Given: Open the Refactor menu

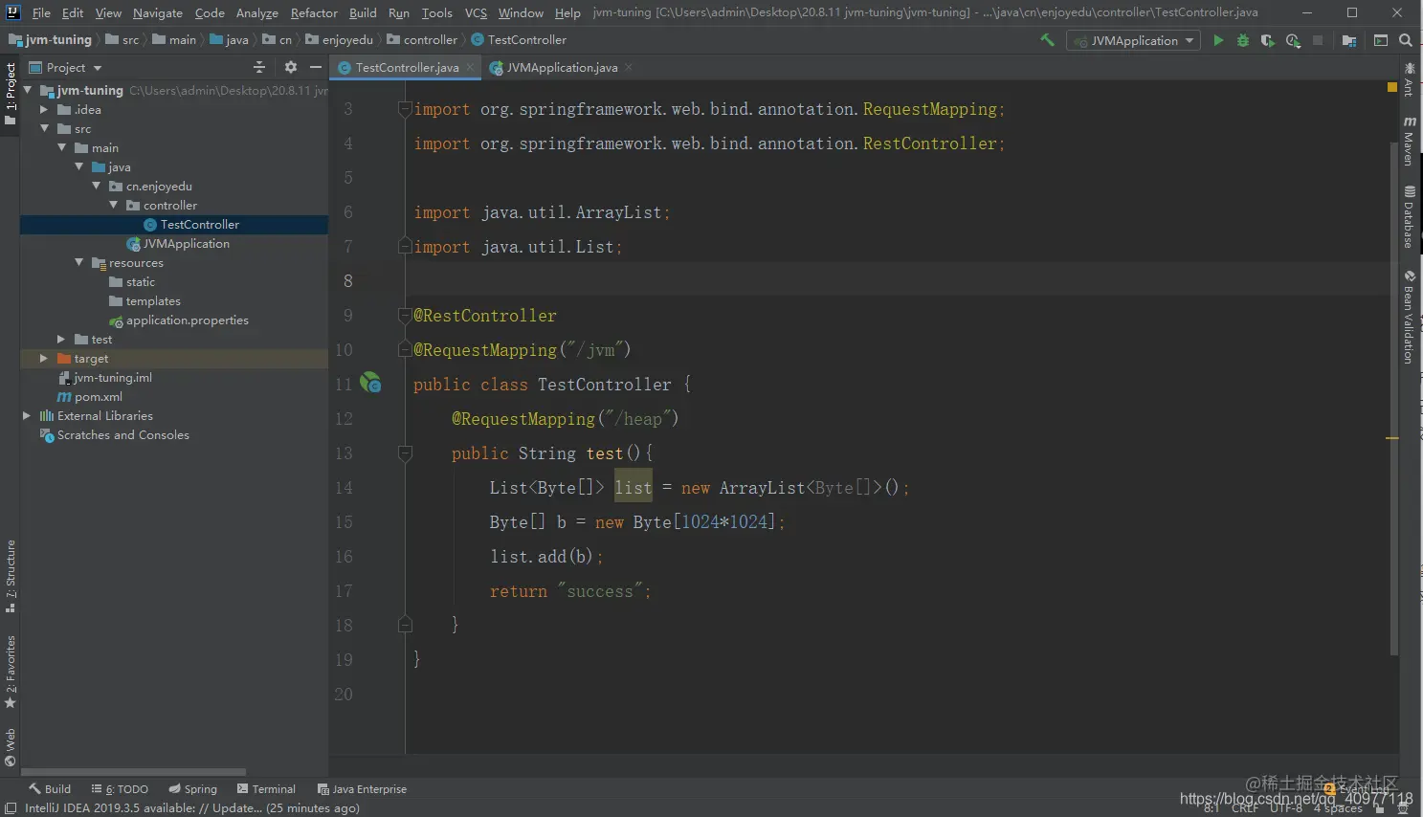Looking at the screenshot, I should (x=314, y=12).
